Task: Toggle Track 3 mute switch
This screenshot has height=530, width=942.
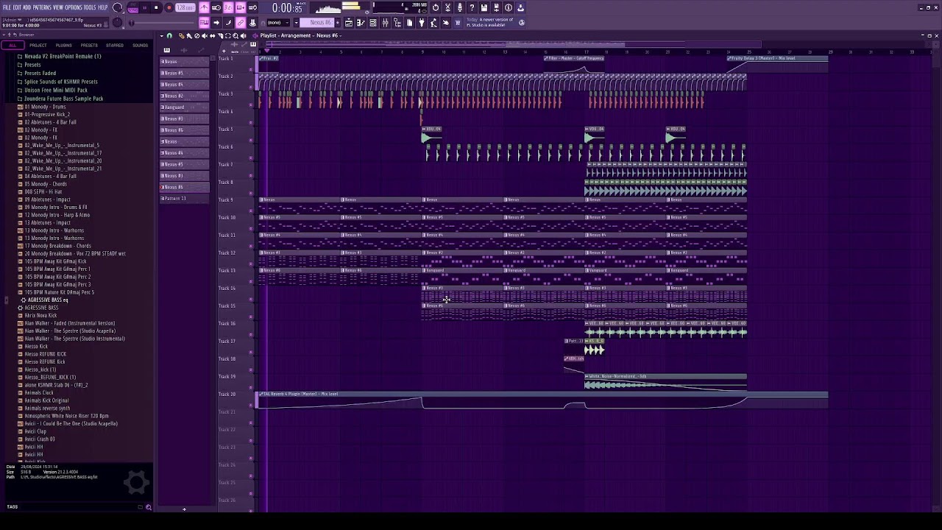Action: click(251, 105)
